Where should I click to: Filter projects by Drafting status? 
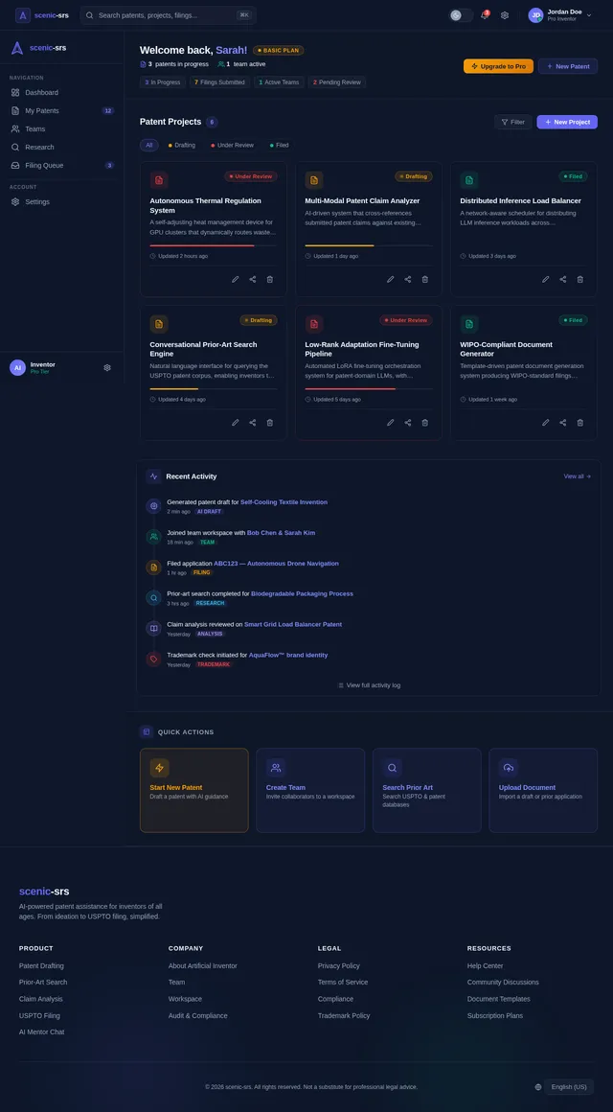[181, 145]
